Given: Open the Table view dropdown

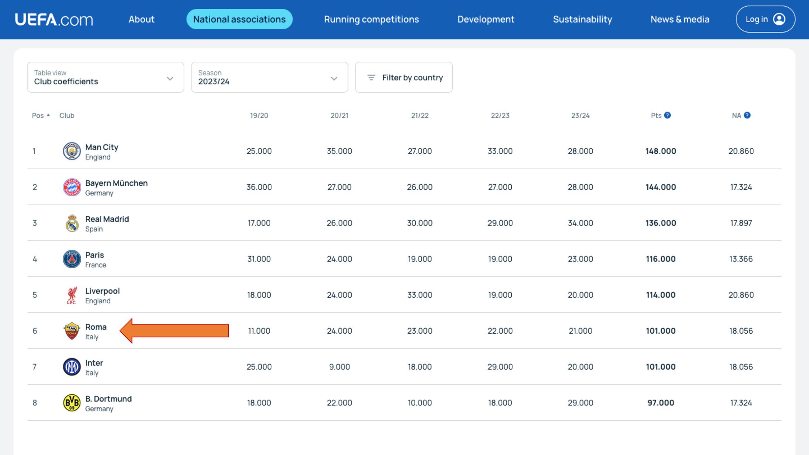Looking at the screenshot, I should [106, 77].
